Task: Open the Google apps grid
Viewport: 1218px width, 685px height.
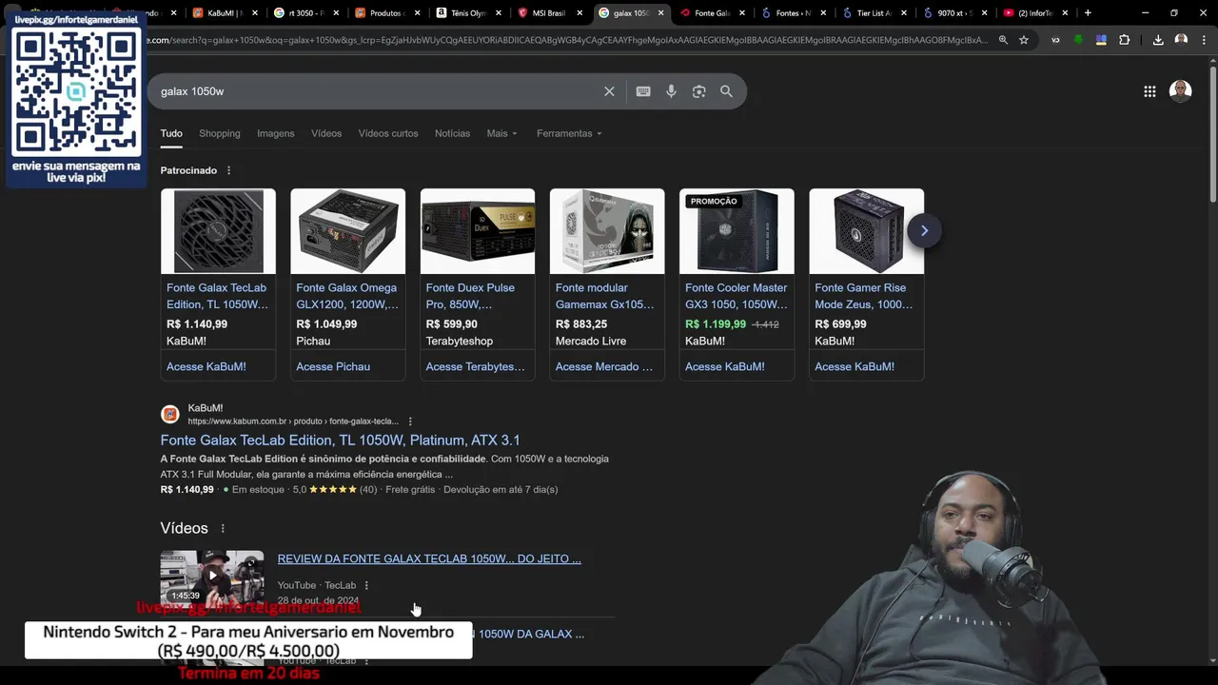Action: coord(1149,91)
